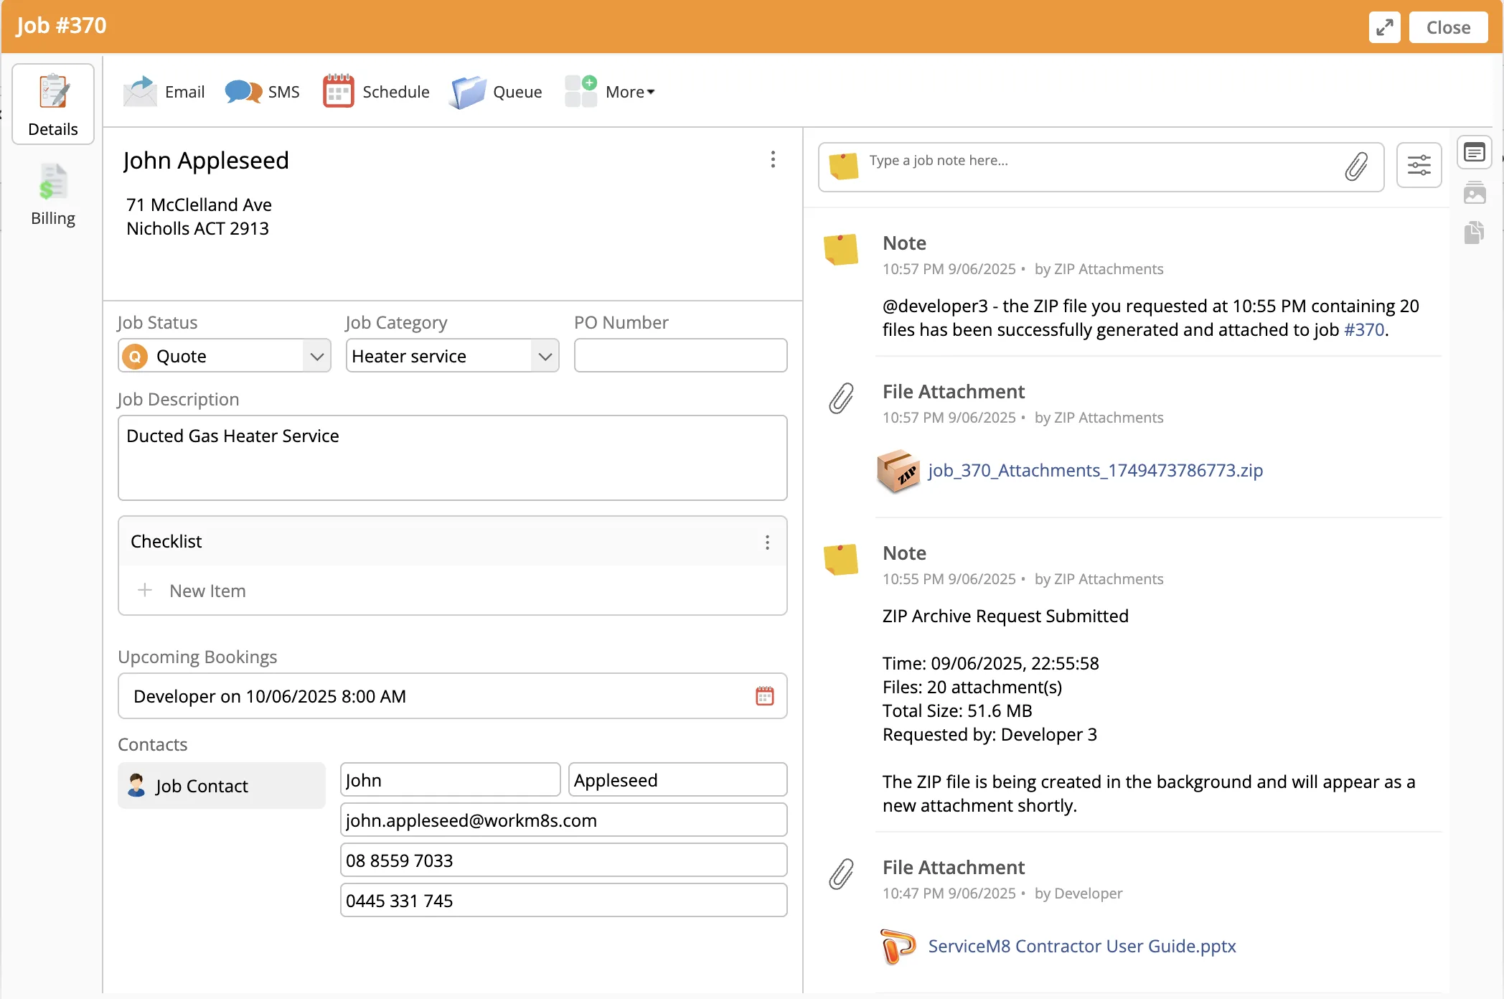The image size is (1504, 999).
Task: Click the paperclip icon of 10:57 PM attachment
Action: tap(841, 398)
